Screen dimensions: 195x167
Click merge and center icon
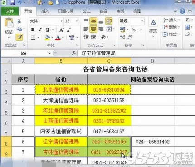coord(109,29)
